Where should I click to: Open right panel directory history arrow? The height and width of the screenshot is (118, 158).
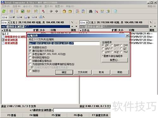(x=155, y=26)
